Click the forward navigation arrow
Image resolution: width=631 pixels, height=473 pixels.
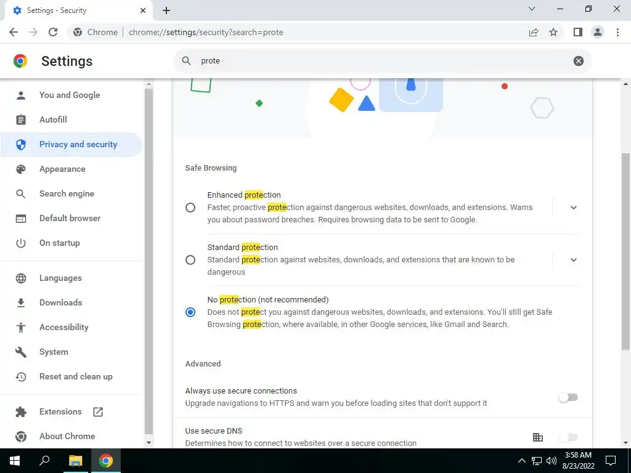tap(33, 32)
